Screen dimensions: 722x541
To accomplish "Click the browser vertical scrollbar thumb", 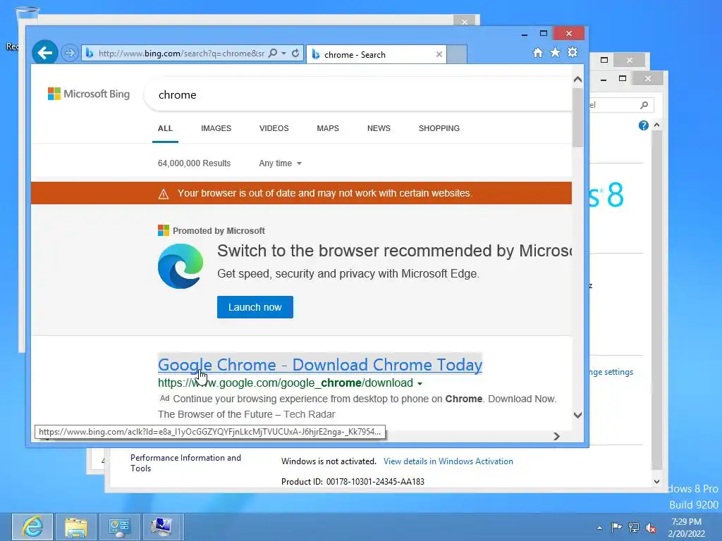I will point(578,118).
